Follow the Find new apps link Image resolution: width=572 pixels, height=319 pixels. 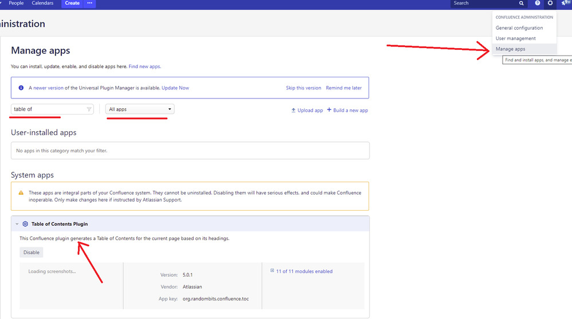click(x=144, y=66)
